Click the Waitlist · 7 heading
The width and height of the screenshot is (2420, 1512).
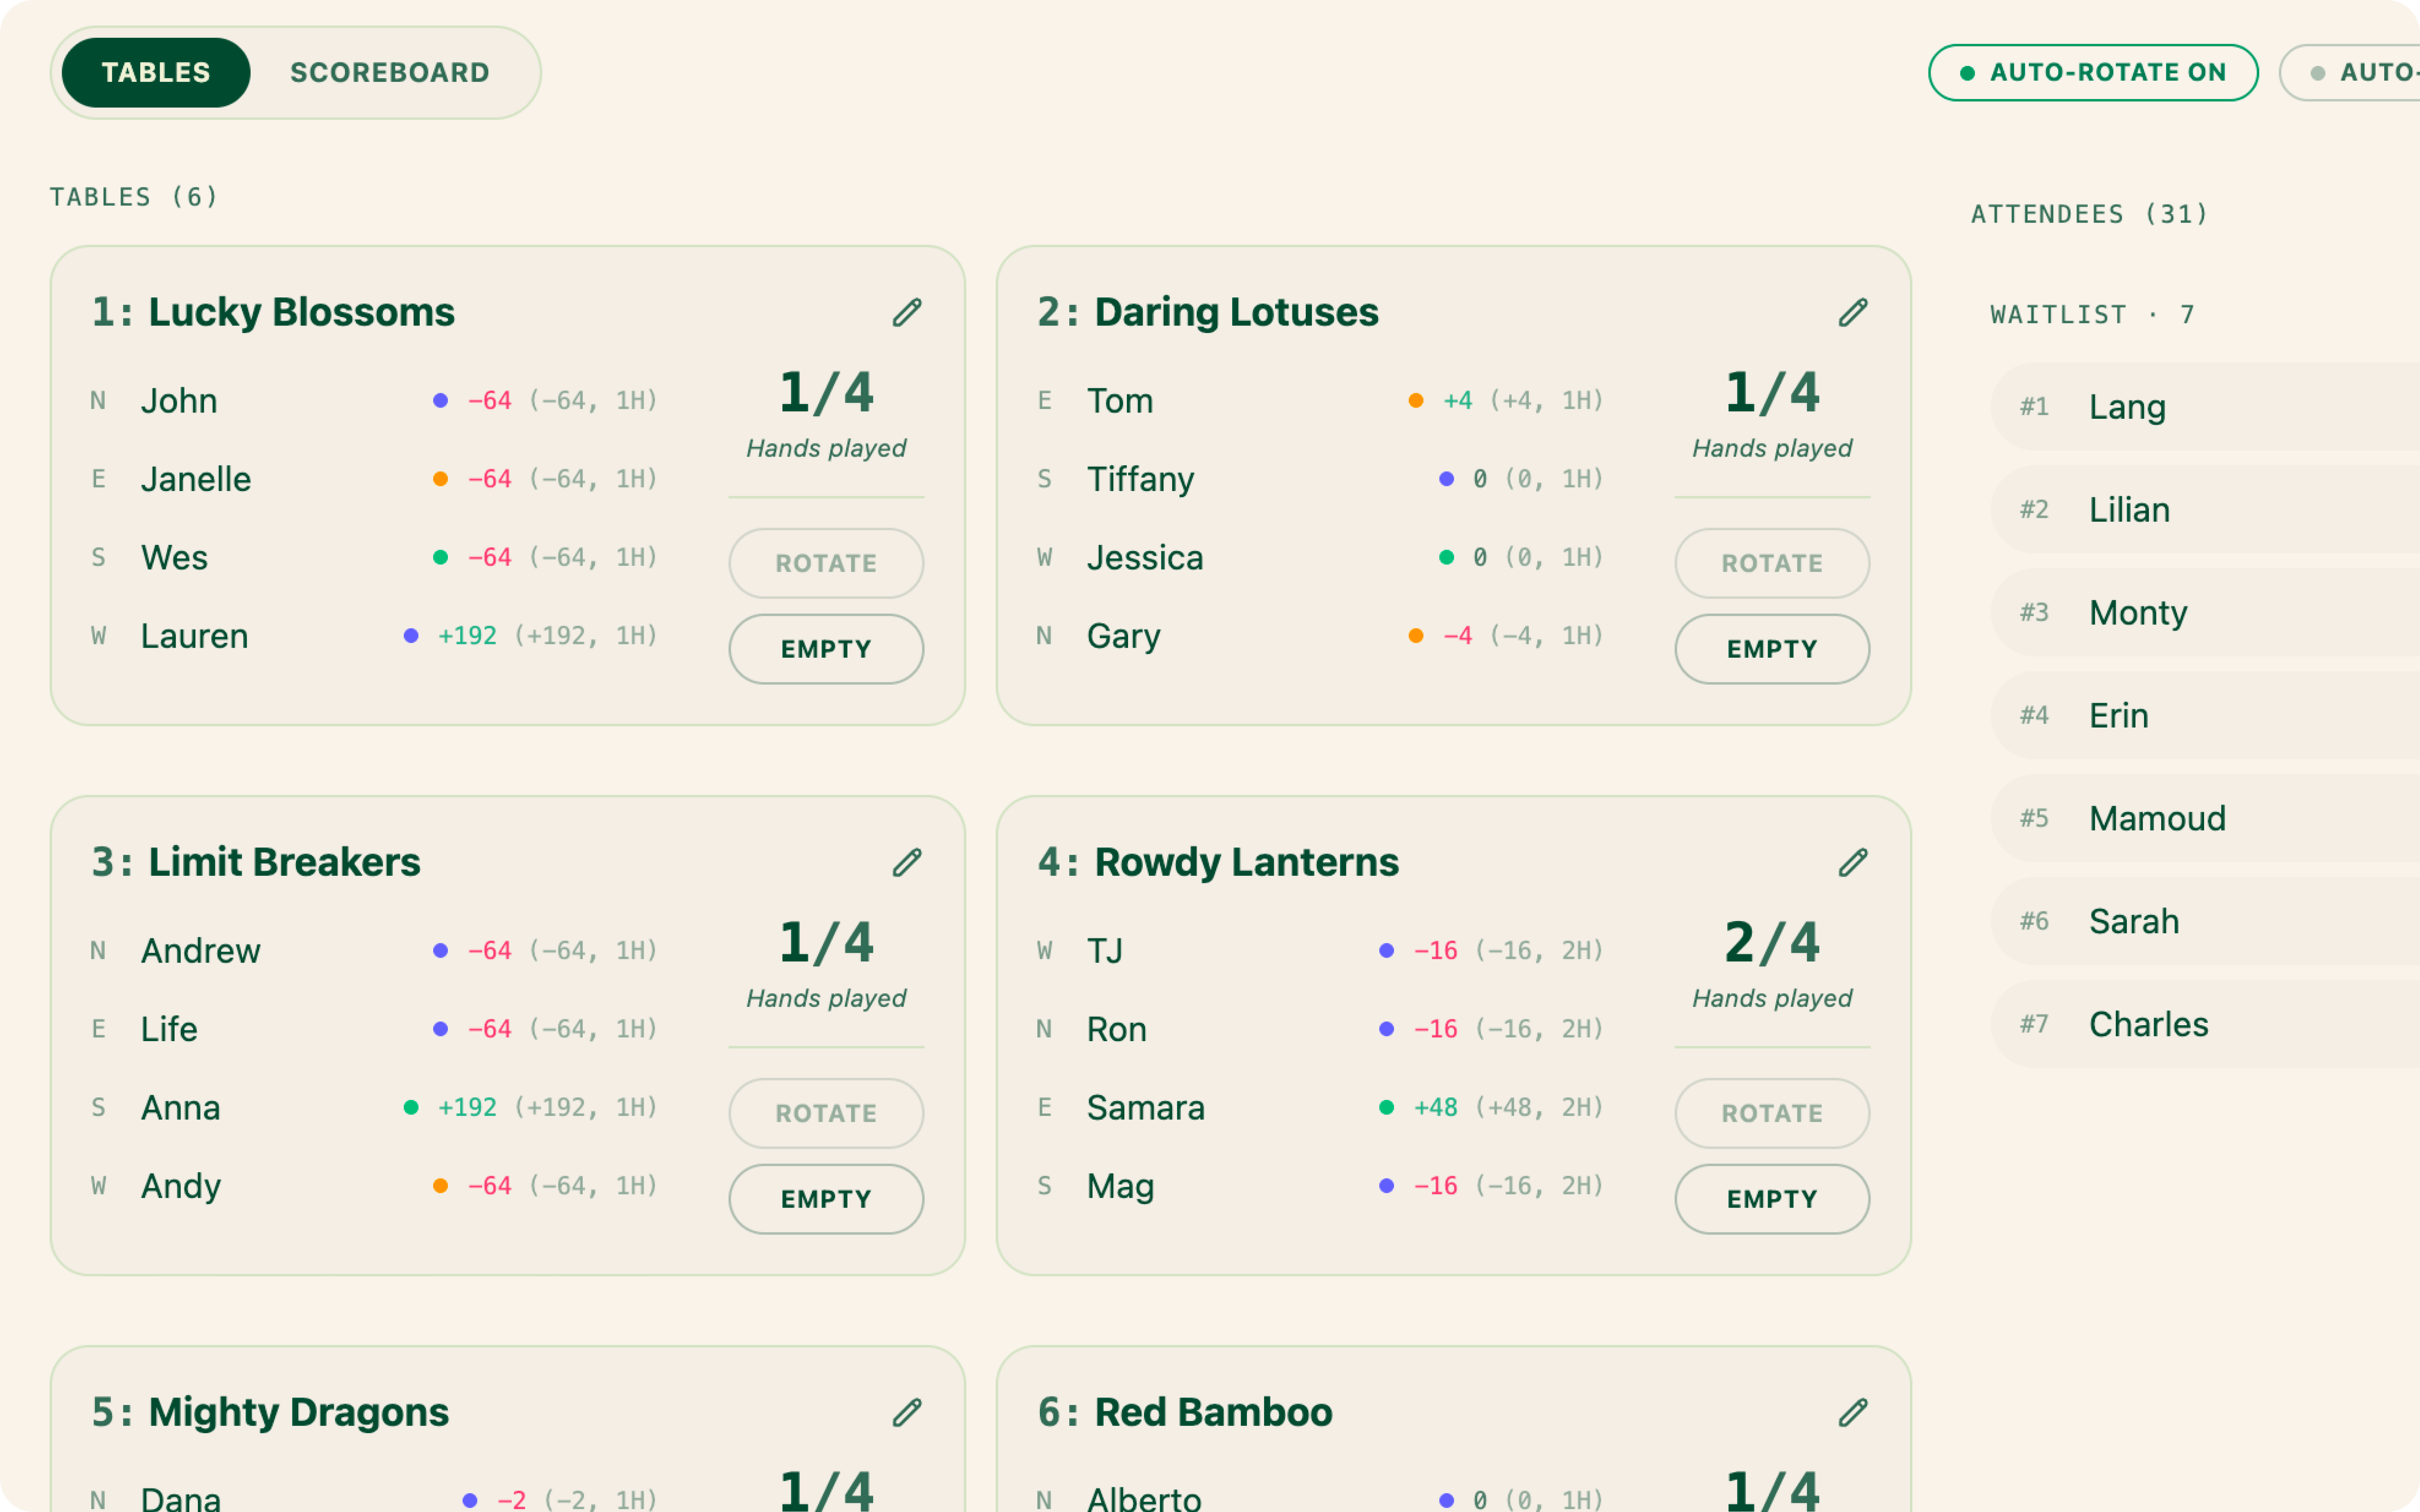point(2093,316)
